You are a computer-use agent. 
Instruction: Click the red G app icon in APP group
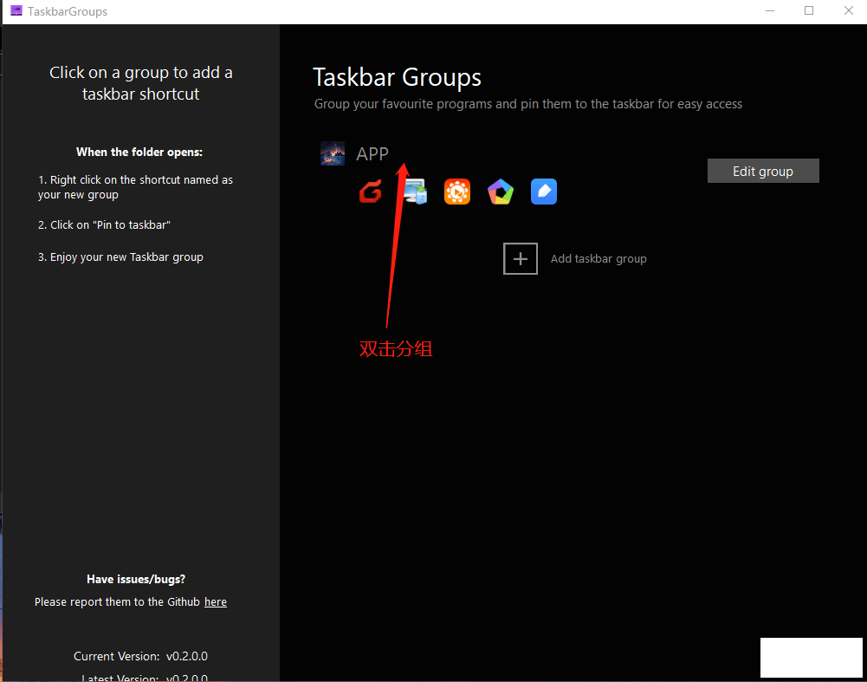pyautogui.click(x=371, y=192)
